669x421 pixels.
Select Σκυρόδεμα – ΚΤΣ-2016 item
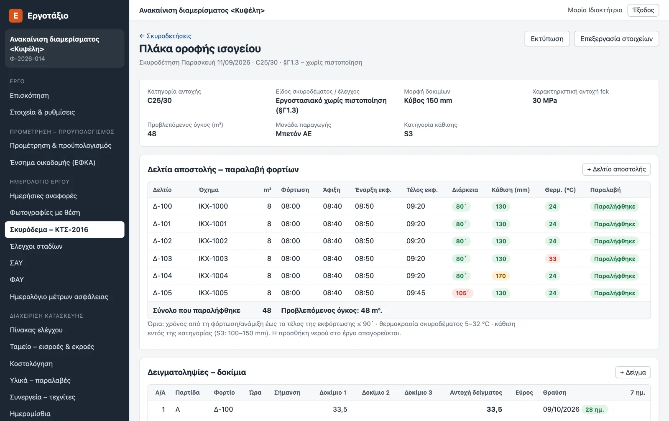[64, 230]
